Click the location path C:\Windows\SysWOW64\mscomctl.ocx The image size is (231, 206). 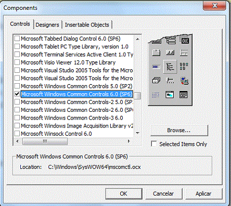tap(94, 167)
